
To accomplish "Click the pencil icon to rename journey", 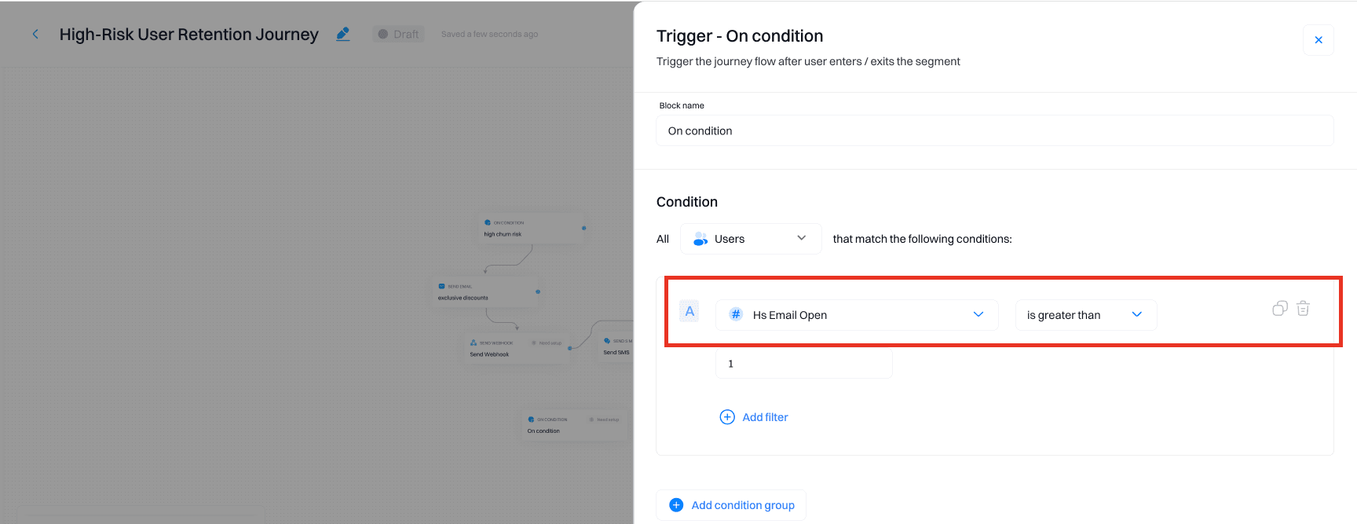I will pyautogui.click(x=343, y=34).
